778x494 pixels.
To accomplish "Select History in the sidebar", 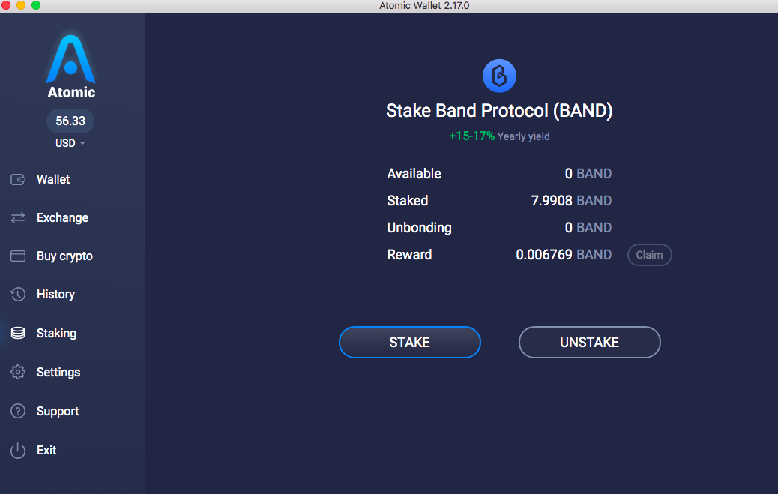I will (x=55, y=295).
